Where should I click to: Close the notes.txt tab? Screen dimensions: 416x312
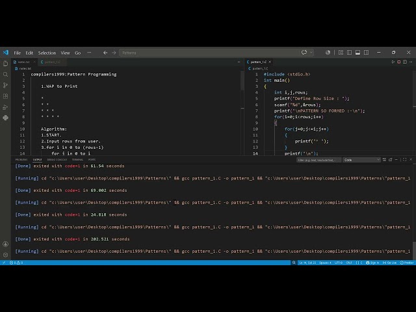coord(34,62)
